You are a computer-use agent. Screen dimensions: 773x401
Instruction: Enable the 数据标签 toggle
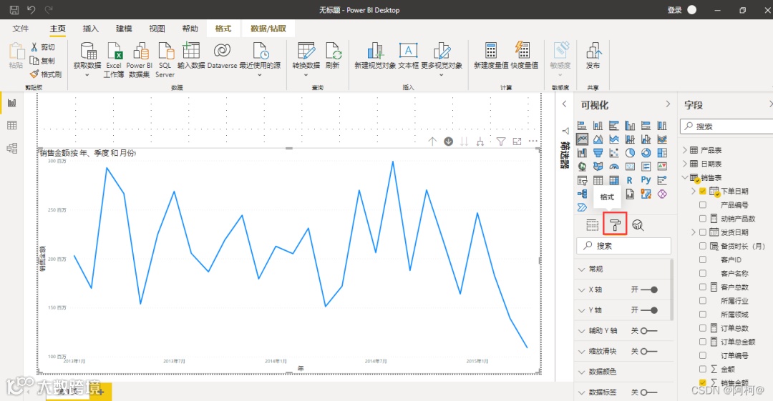click(648, 392)
